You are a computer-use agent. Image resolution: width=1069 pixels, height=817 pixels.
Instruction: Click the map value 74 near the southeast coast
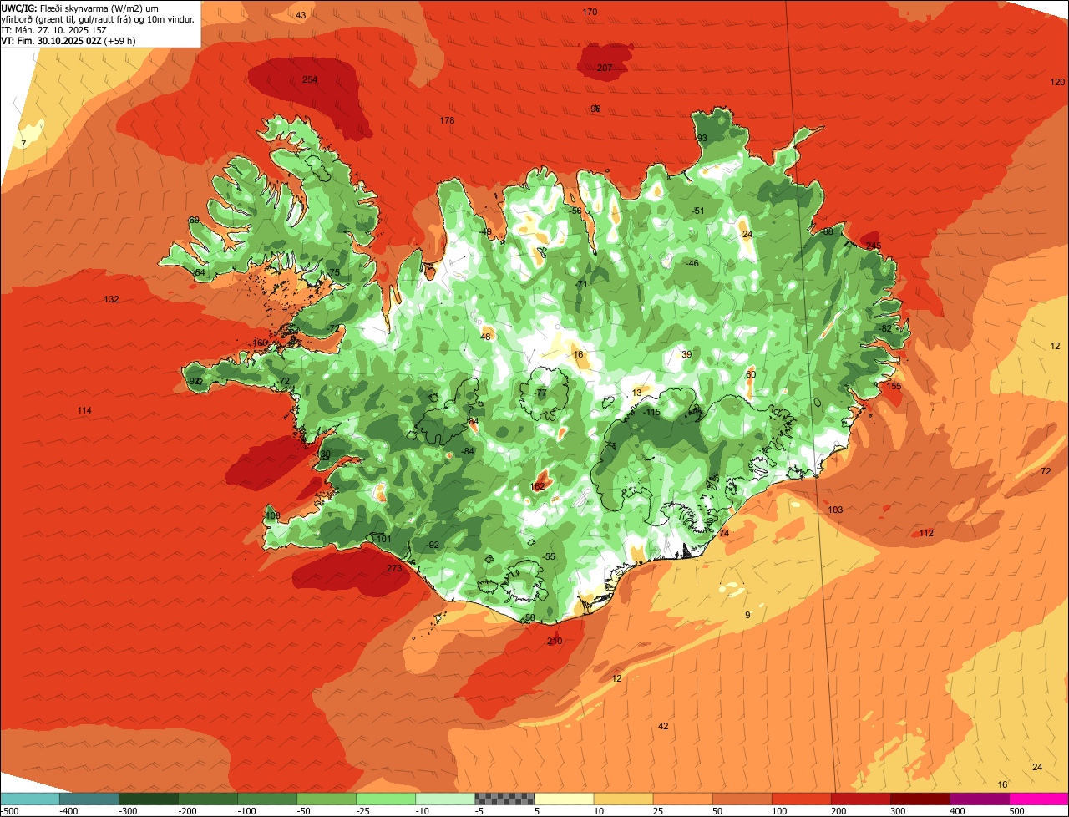point(724,533)
